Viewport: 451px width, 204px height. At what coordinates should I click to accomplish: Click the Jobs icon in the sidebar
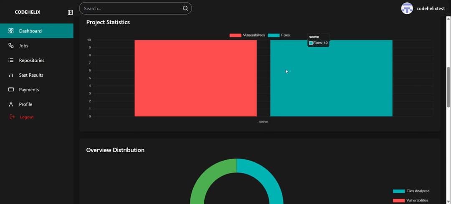[x=11, y=45]
